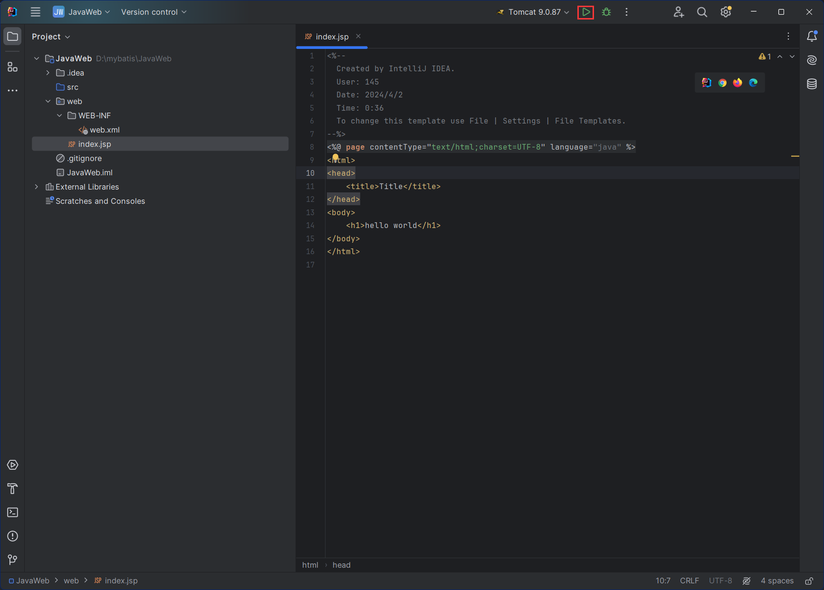Open the Structure tool window
Image resolution: width=824 pixels, height=590 pixels.
[13, 67]
